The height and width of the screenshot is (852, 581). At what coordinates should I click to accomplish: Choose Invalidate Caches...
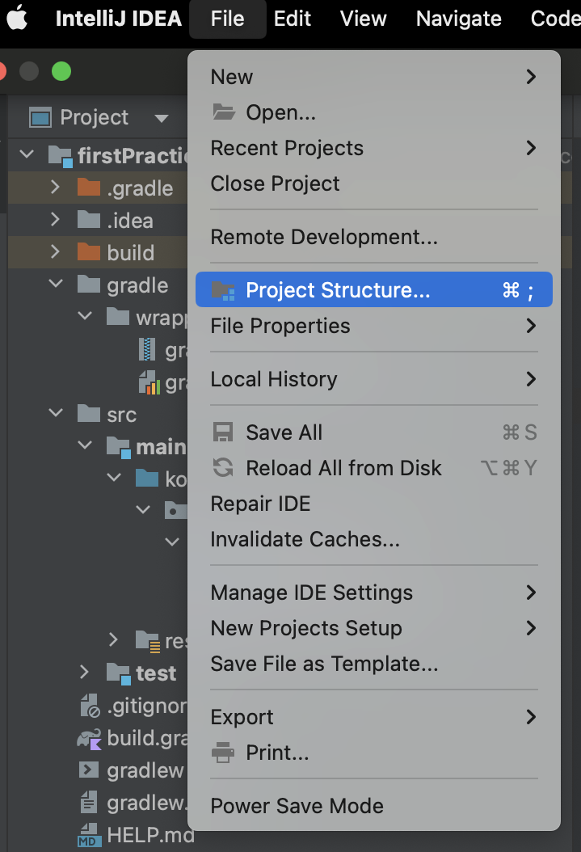[373, 539]
